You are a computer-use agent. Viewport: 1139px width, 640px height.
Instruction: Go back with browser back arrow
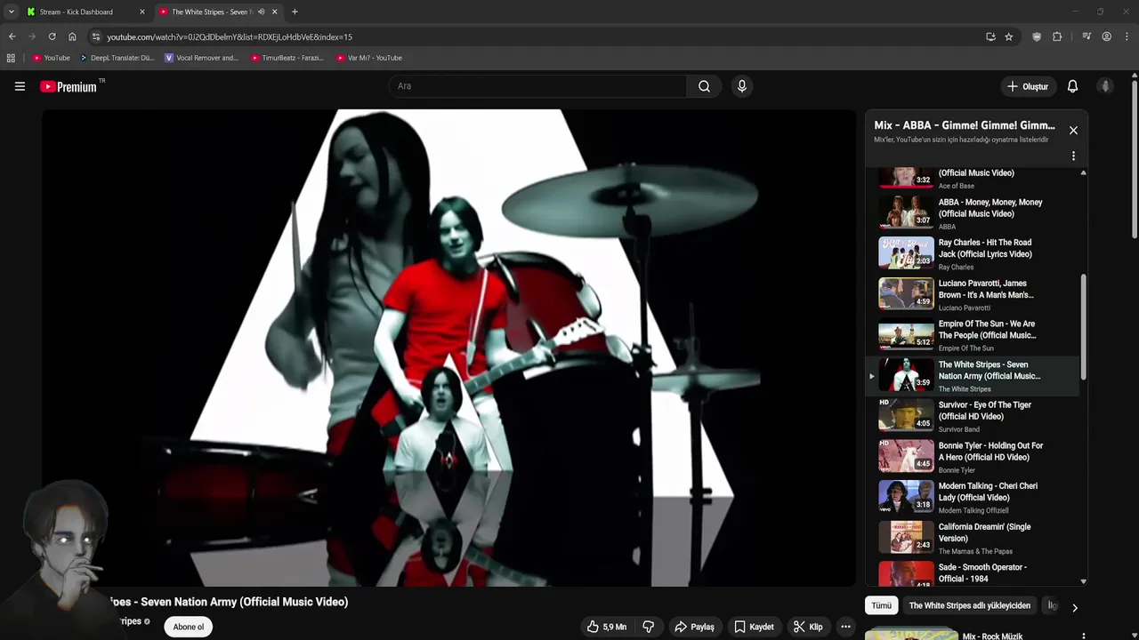pos(12,36)
